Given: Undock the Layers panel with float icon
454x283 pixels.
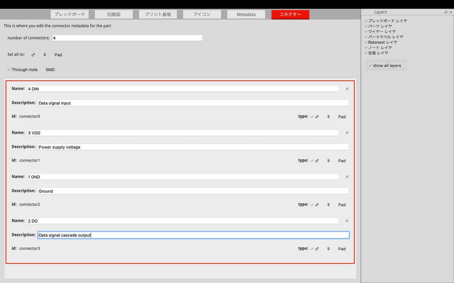Looking at the screenshot, I should click(x=446, y=12).
